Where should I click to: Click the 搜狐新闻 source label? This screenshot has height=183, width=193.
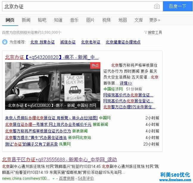(100, 125)
